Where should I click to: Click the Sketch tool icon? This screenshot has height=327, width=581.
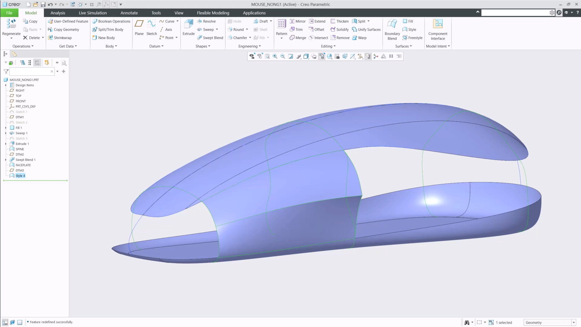point(152,24)
